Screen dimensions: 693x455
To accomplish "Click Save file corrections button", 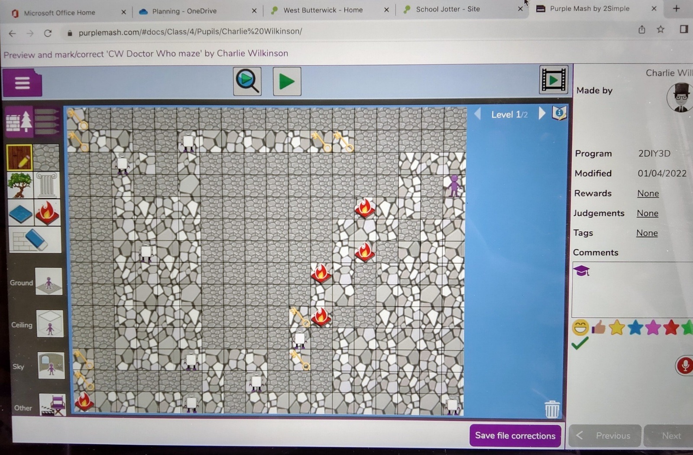I will pyautogui.click(x=515, y=436).
